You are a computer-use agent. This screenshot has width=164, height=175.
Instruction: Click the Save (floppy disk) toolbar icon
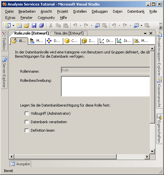click(x=34, y=25)
